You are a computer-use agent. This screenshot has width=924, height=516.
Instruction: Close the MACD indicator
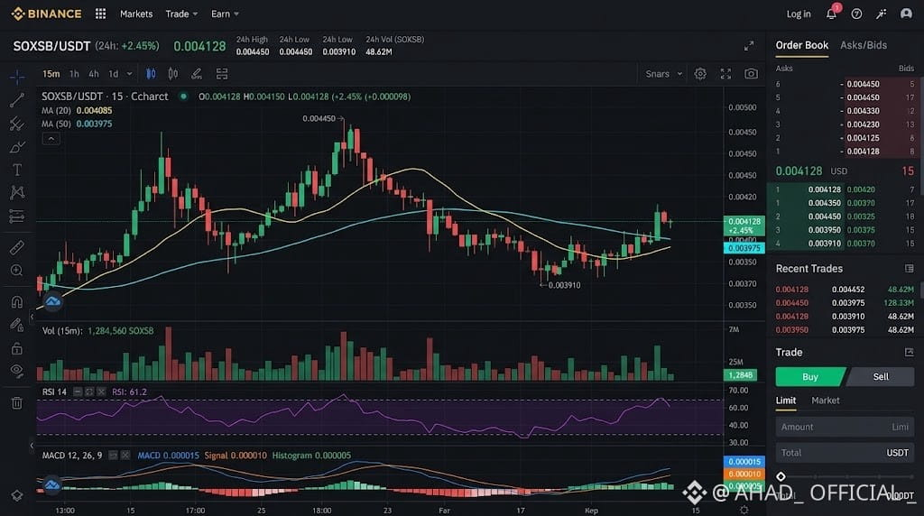pos(125,456)
